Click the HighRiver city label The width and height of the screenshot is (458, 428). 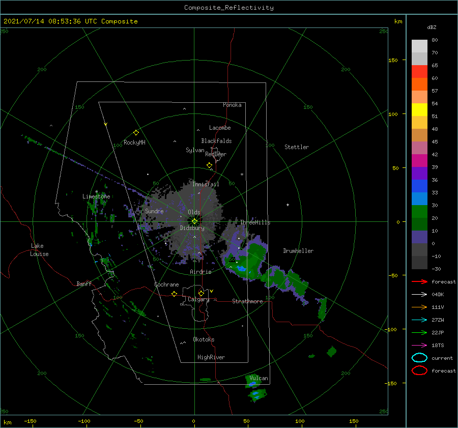coord(211,357)
